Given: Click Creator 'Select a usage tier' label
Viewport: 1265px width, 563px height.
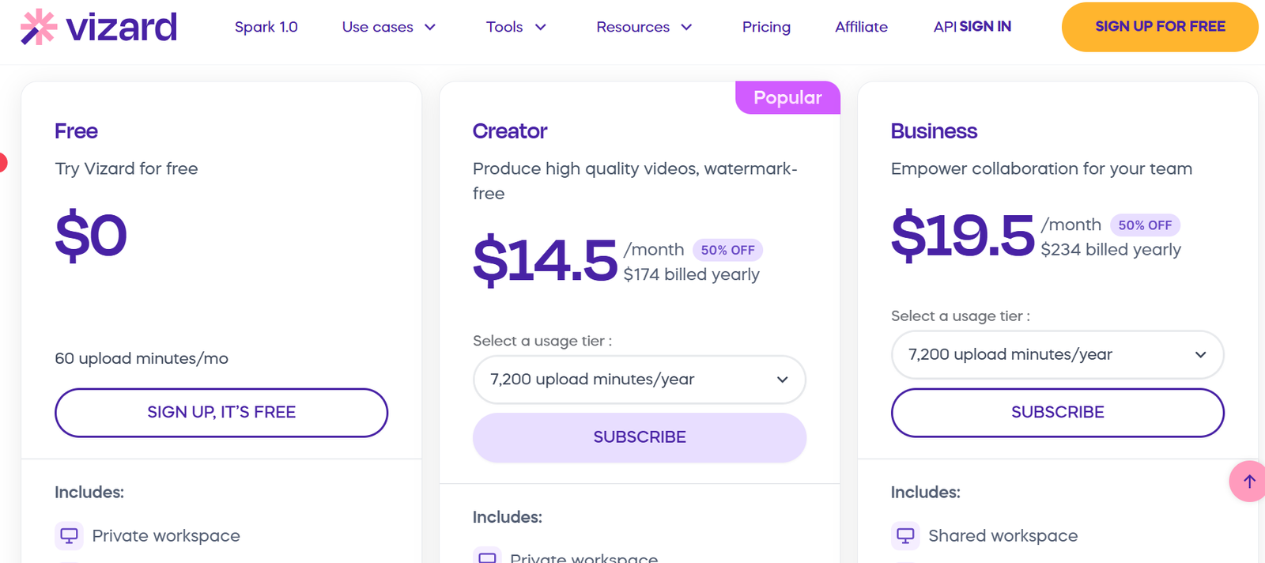Looking at the screenshot, I should [x=542, y=341].
